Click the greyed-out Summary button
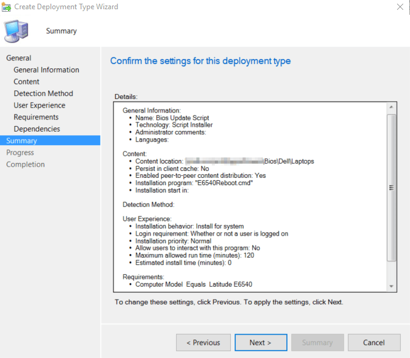Viewport: 410px width, 358px height. click(318, 343)
